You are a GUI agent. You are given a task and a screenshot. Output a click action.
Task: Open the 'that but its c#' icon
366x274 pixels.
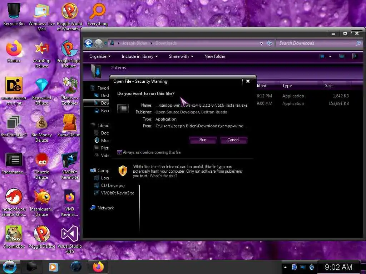click(14, 126)
